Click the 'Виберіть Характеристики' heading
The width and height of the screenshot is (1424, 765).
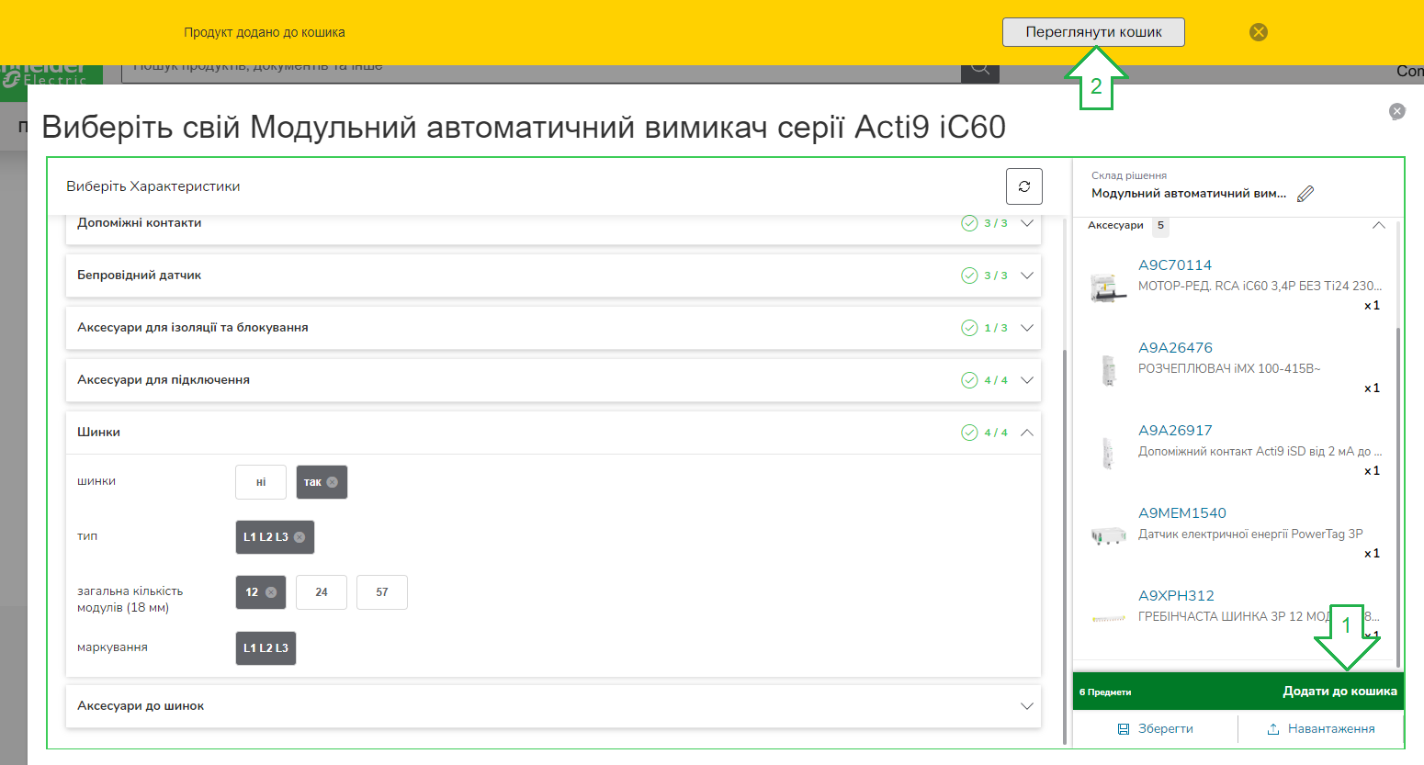[x=153, y=186]
